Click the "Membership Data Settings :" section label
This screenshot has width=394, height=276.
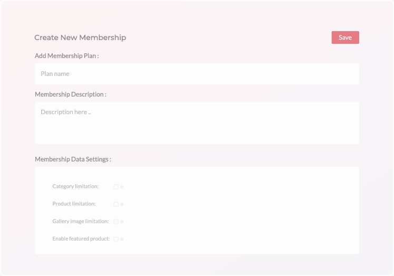73,159
